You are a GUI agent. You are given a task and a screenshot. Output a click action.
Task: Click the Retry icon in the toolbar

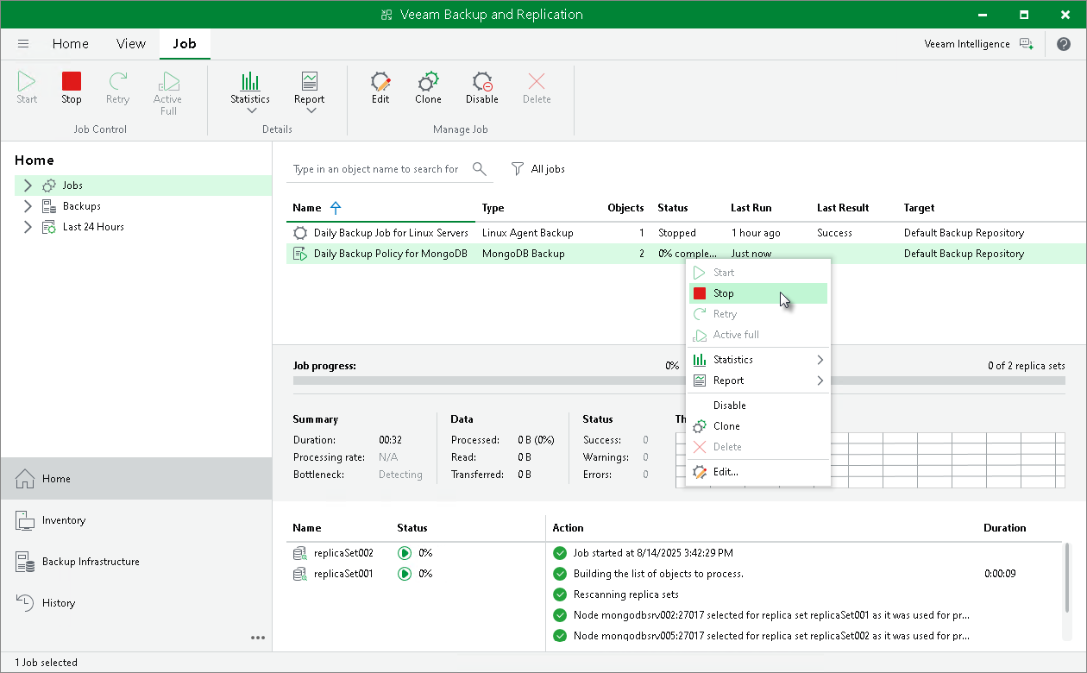[117, 87]
